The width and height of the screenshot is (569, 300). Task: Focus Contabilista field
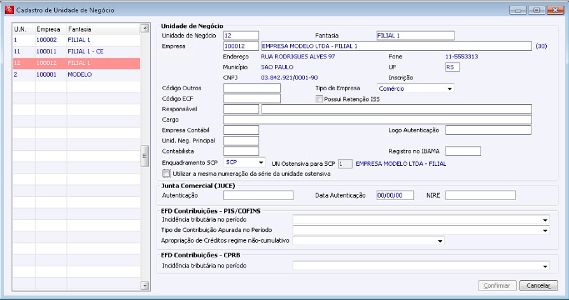[x=241, y=151]
